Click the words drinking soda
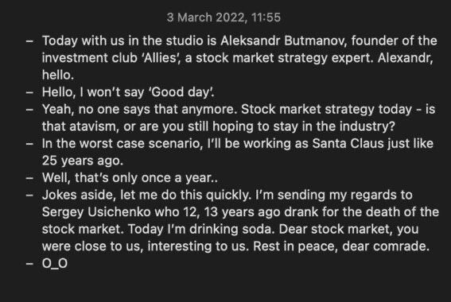 click(x=232, y=229)
